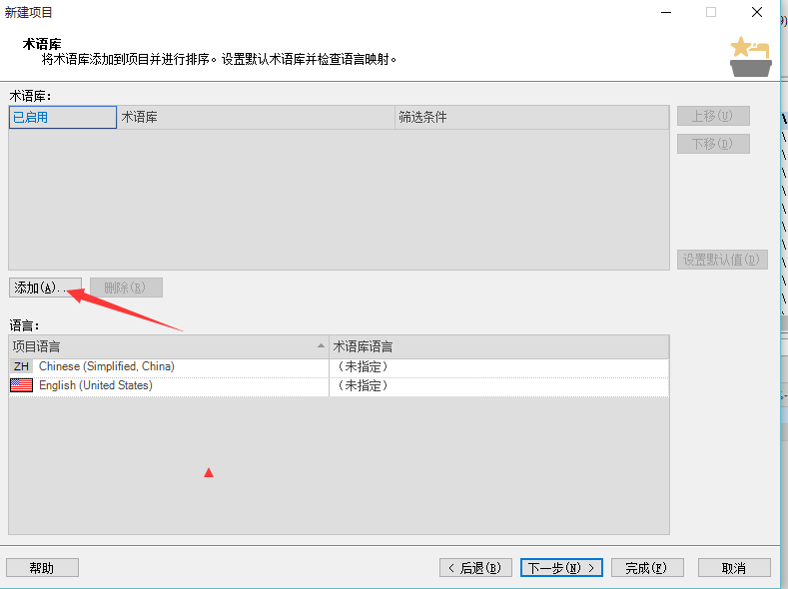Click the 术语库语言 column header
This screenshot has height=589, width=788.
click(x=497, y=346)
